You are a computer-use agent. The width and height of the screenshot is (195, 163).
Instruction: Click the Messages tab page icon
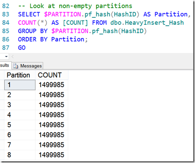tap(16, 66)
